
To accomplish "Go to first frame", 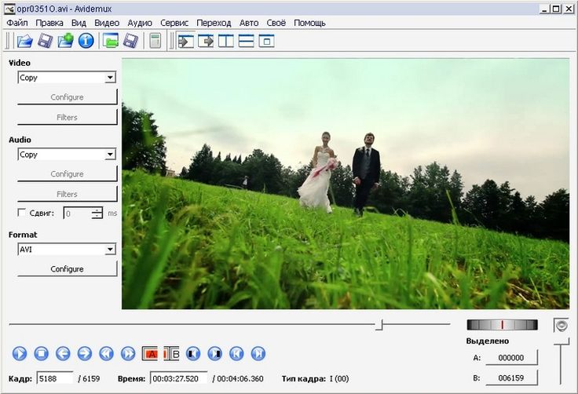I will [236, 353].
